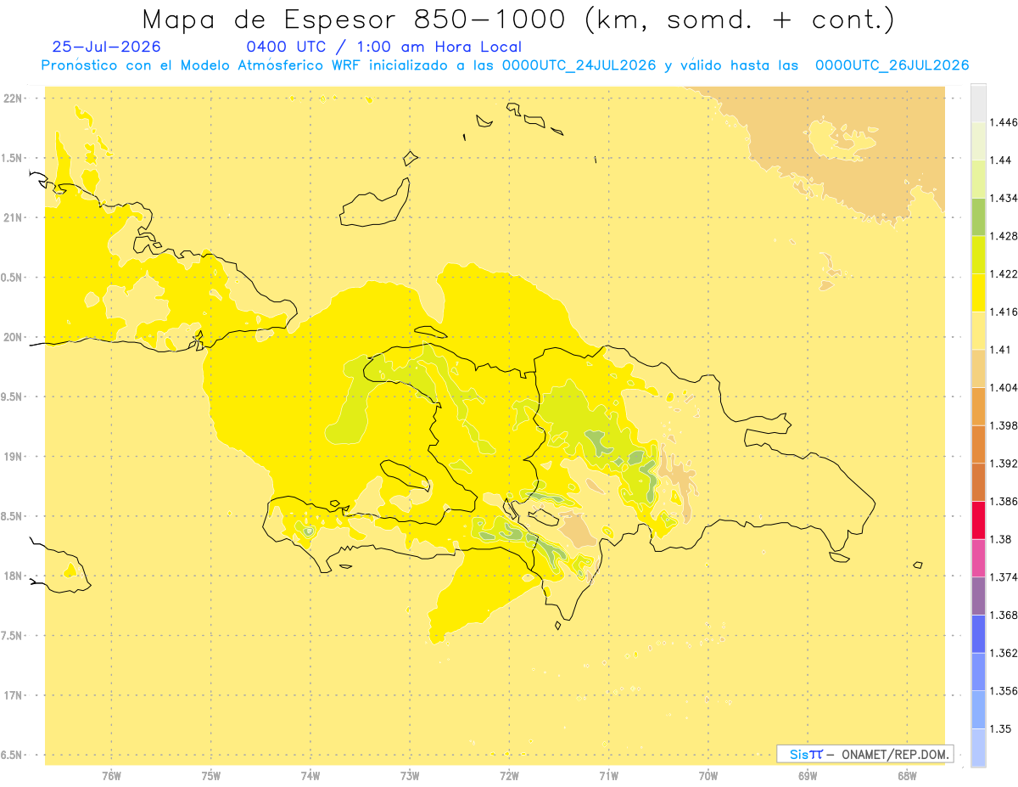
Task: Click the legend value '1.416'
Action: pyautogui.click(x=1004, y=312)
